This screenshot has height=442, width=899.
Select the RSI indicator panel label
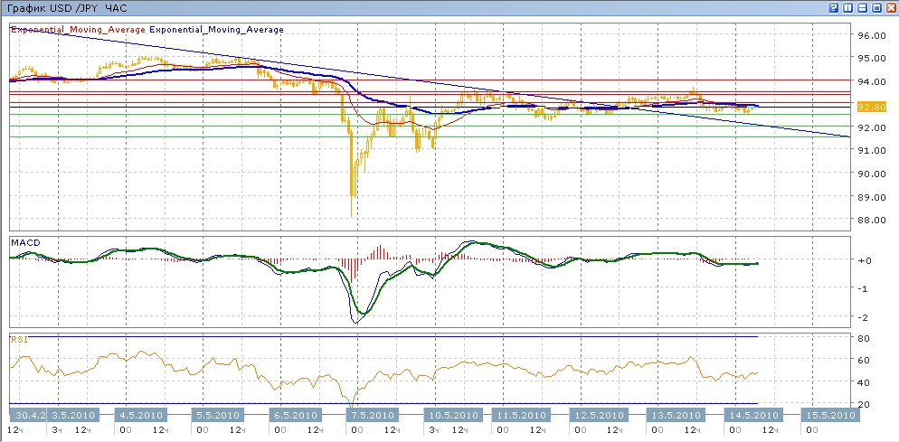point(19,339)
